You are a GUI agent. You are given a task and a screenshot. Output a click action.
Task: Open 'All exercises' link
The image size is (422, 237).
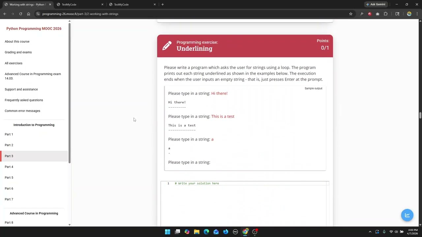14,63
